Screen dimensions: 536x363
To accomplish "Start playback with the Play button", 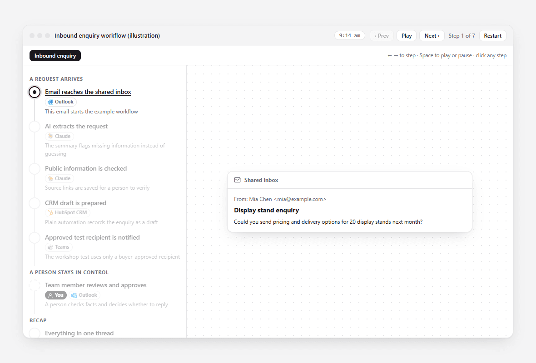I will 407,36.
